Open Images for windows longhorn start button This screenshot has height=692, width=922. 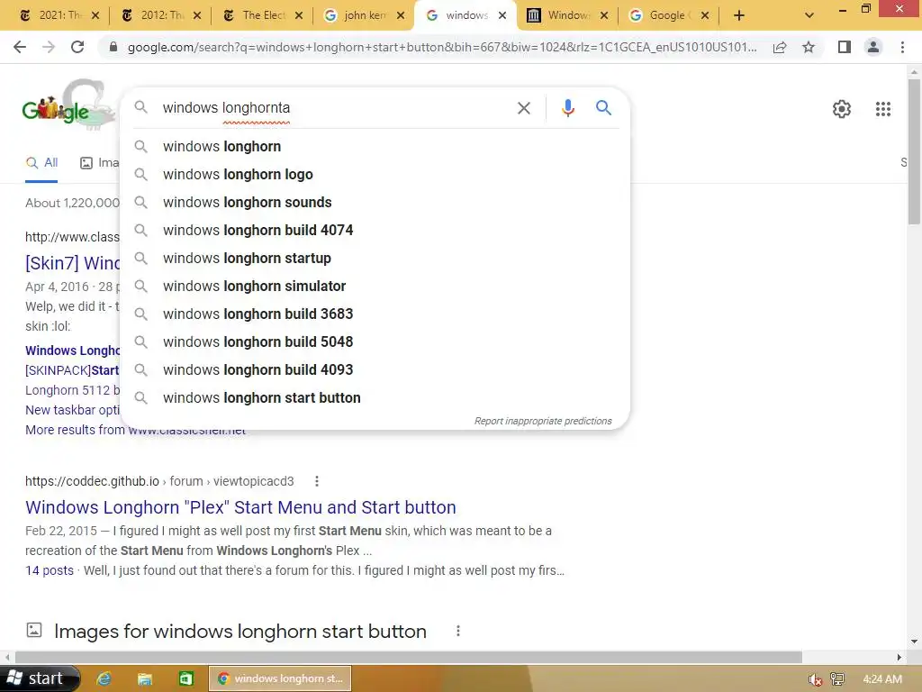240,632
